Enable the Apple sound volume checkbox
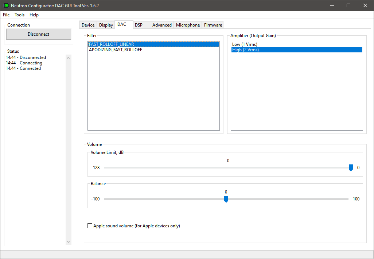374x259 pixels. [x=90, y=226]
